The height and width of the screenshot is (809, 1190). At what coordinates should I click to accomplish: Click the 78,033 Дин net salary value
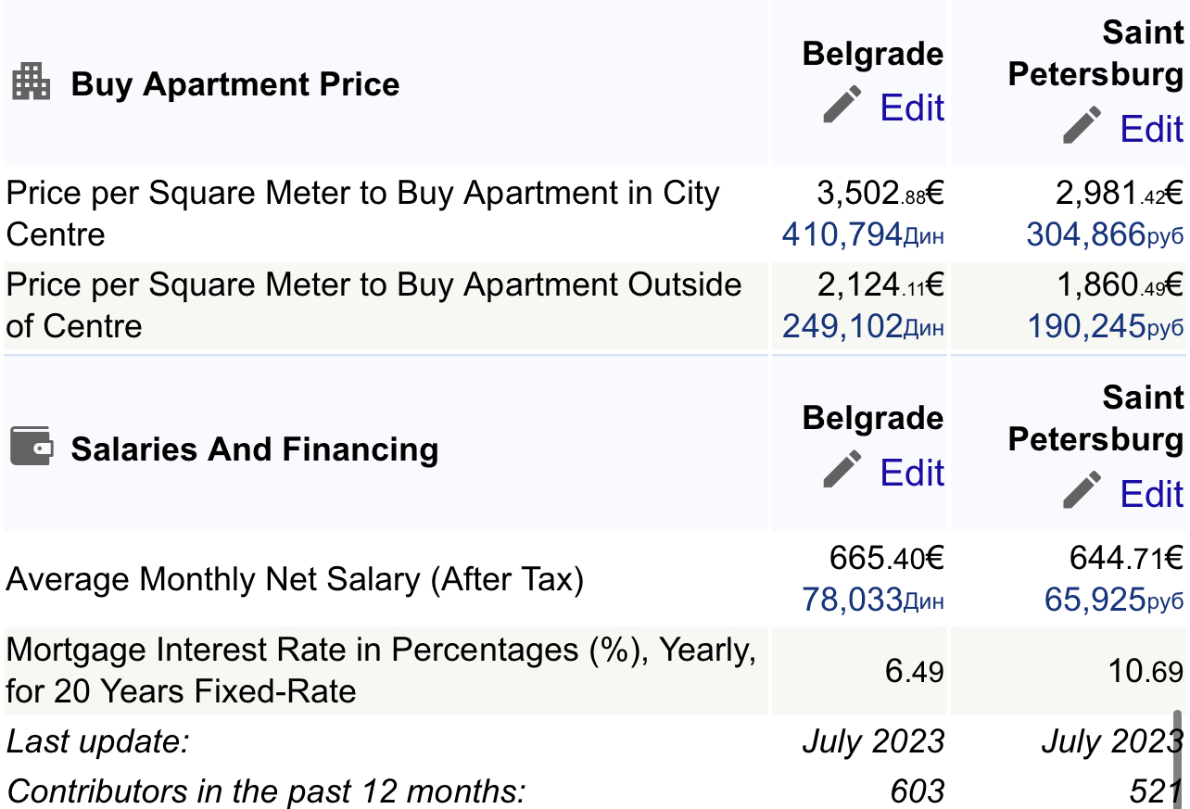click(x=872, y=600)
